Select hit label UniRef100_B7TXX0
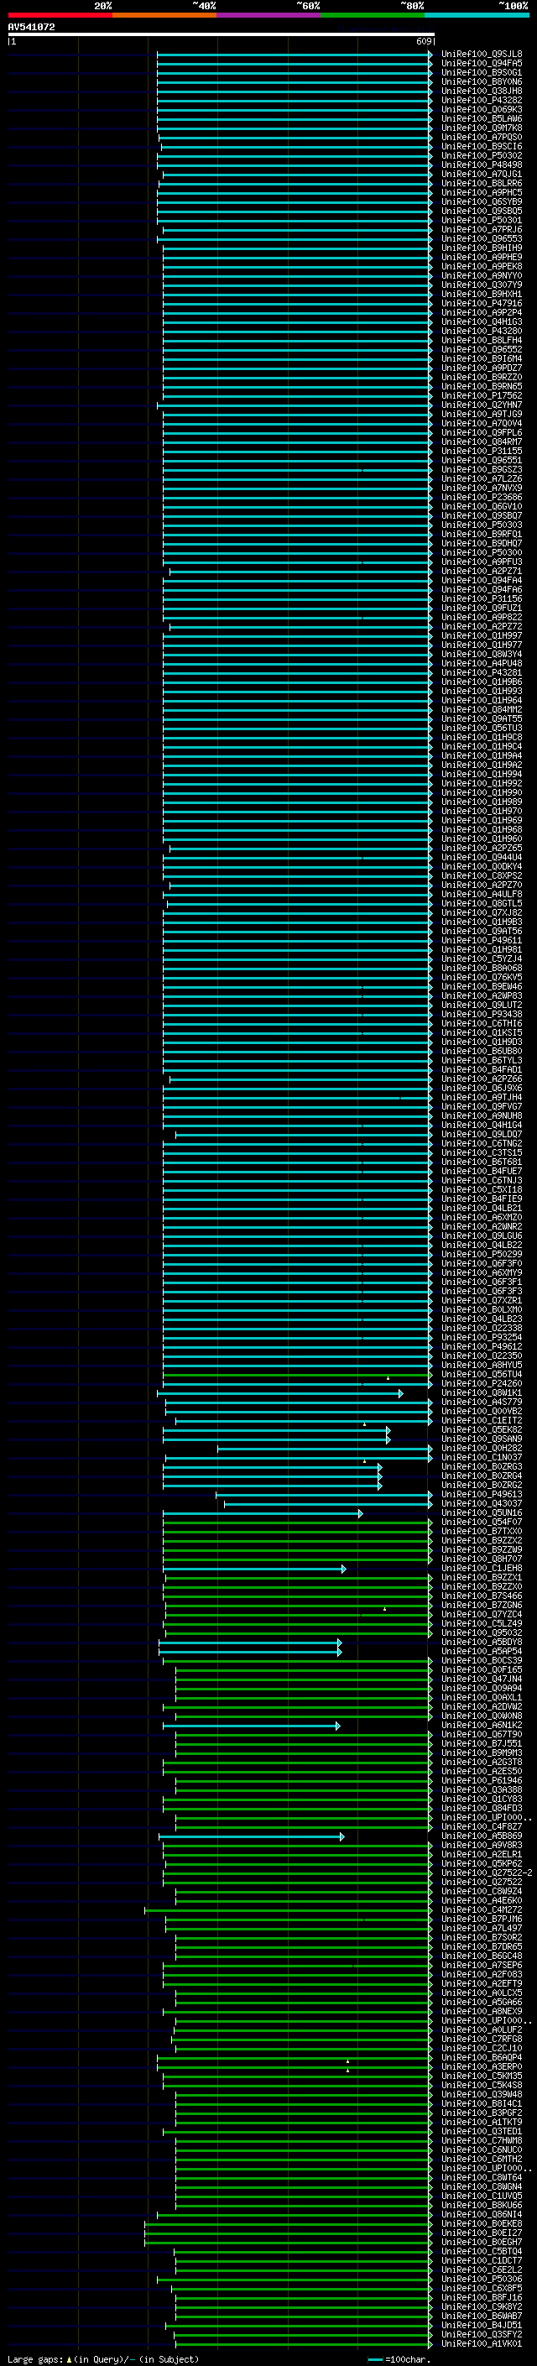537x2366 pixels. [x=481, y=1531]
